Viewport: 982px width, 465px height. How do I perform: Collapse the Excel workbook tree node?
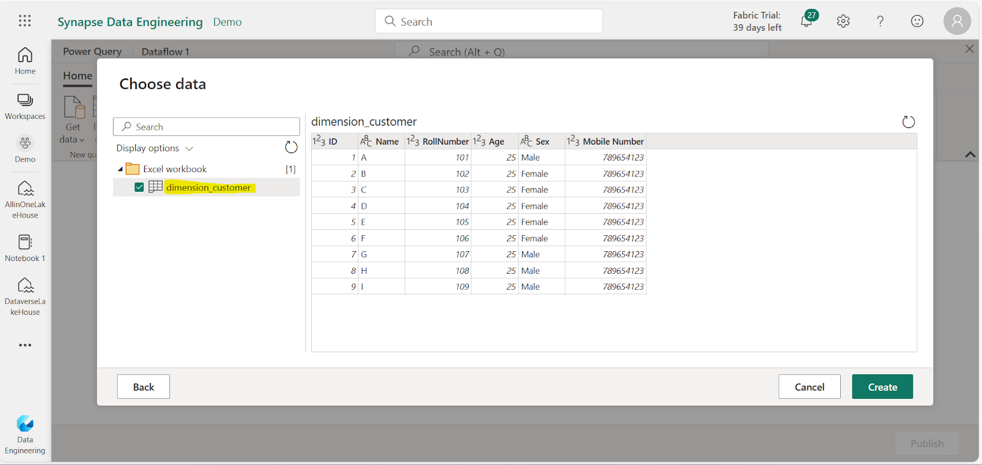point(120,169)
